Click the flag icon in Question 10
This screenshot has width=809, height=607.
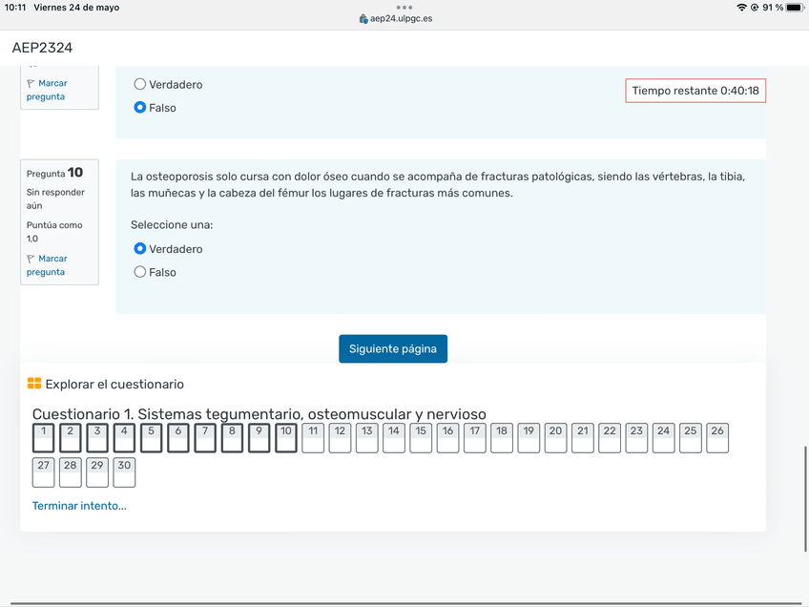tap(31, 259)
